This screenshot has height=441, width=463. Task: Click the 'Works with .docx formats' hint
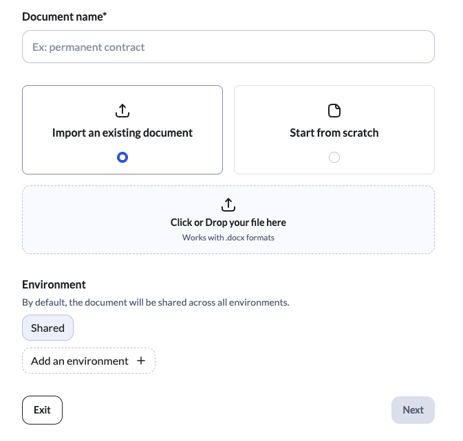pyautogui.click(x=228, y=238)
